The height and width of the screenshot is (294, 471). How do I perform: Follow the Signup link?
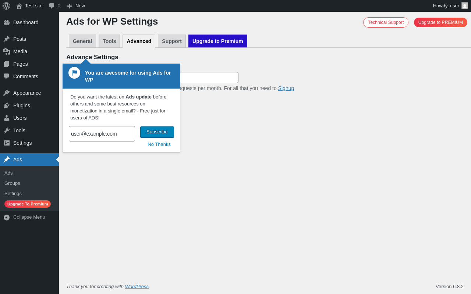286,88
